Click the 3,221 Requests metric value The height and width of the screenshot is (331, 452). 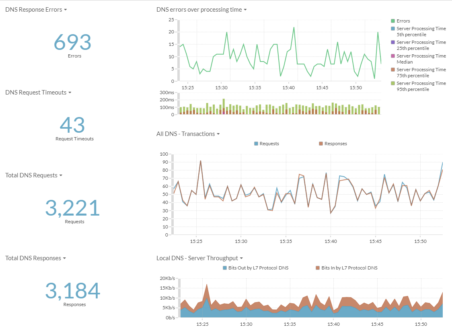click(x=72, y=208)
